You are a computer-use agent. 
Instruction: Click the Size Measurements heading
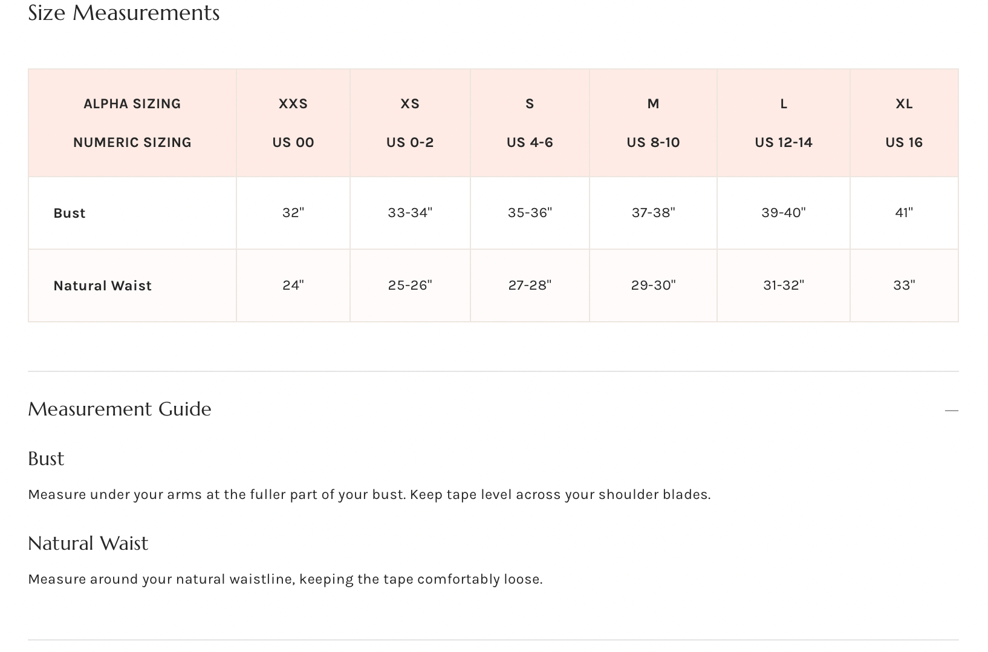[x=124, y=13]
